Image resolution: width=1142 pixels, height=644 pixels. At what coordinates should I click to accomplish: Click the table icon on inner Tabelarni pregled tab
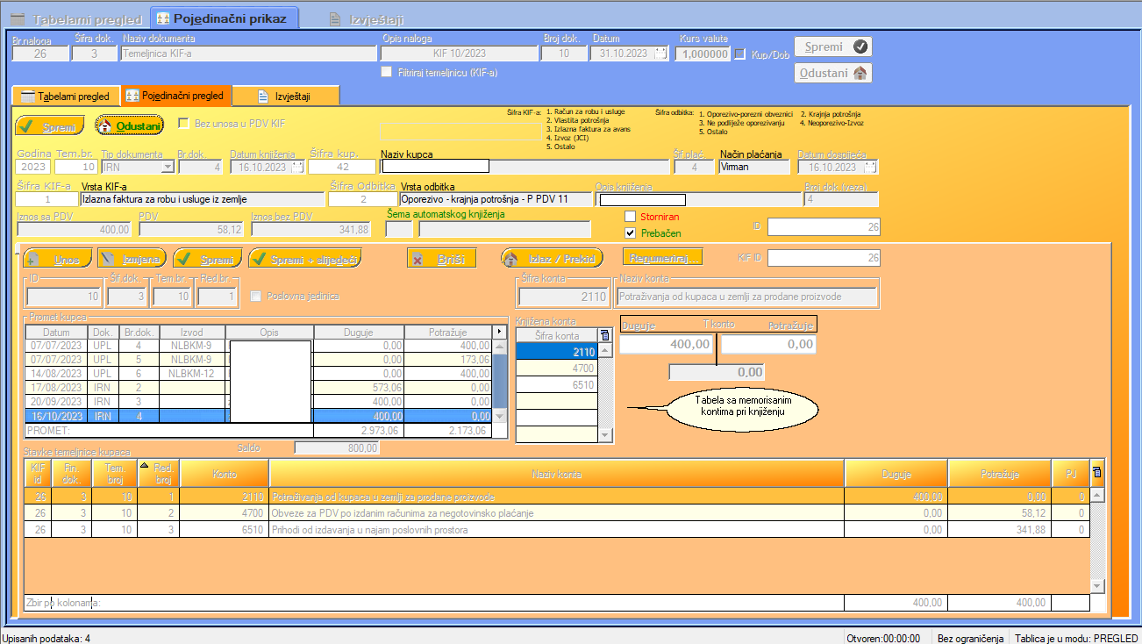pyautogui.click(x=27, y=97)
